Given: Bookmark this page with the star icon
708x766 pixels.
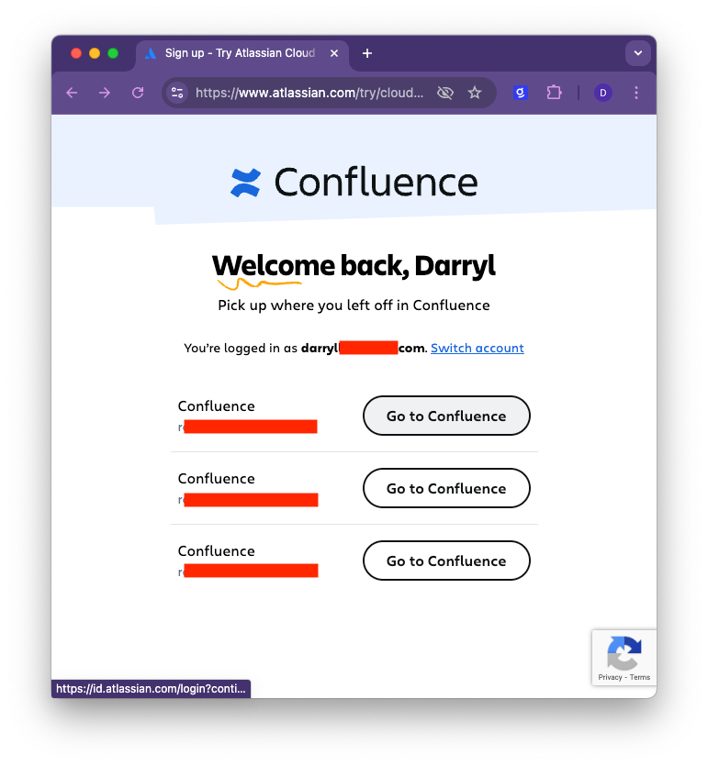Looking at the screenshot, I should pyautogui.click(x=475, y=93).
